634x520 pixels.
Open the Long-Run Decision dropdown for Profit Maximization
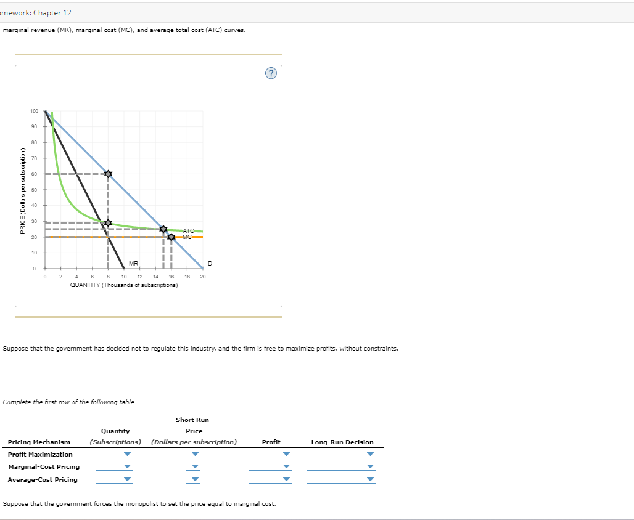tap(370, 454)
